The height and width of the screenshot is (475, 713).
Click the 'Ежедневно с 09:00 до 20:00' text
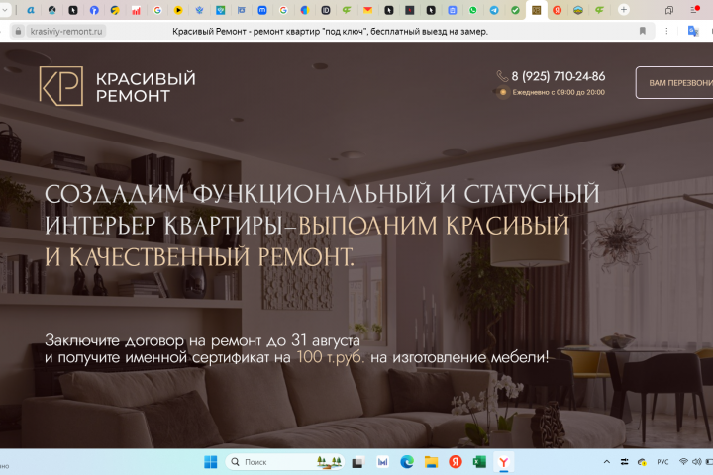(x=559, y=92)
